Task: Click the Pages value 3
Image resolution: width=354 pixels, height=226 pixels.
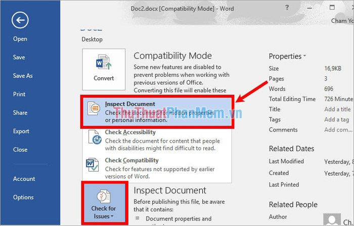Action: tap(326, 78)
